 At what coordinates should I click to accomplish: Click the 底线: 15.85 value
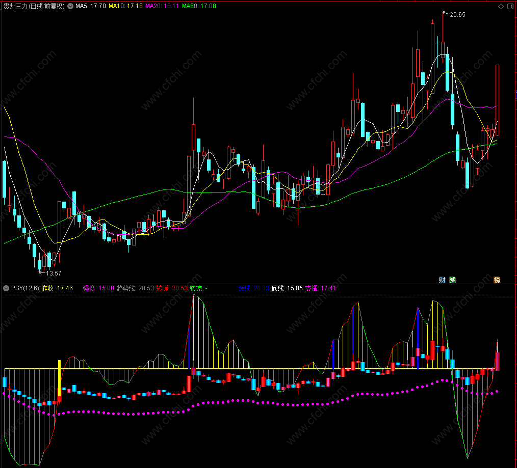[x=287, y=288]
